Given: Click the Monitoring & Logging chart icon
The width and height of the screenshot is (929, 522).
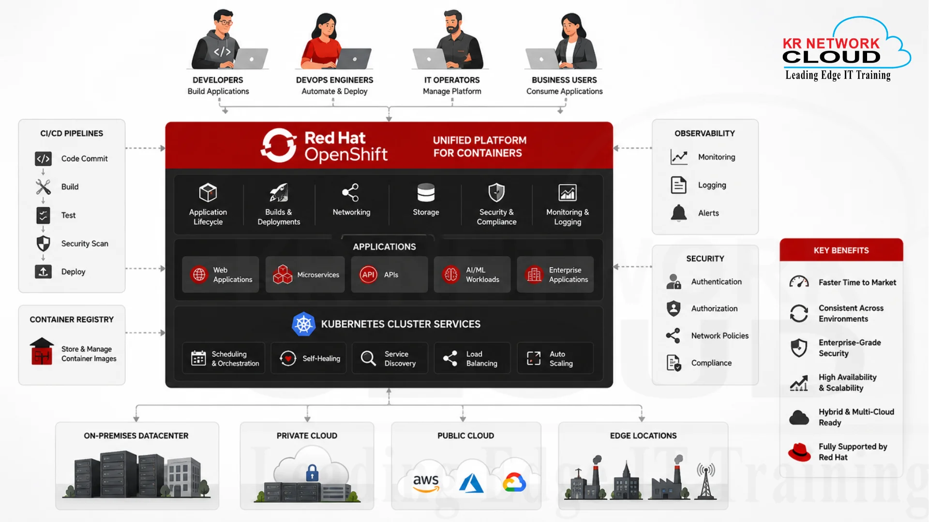Looking at the screenshot, I should [x=568, y=192].
